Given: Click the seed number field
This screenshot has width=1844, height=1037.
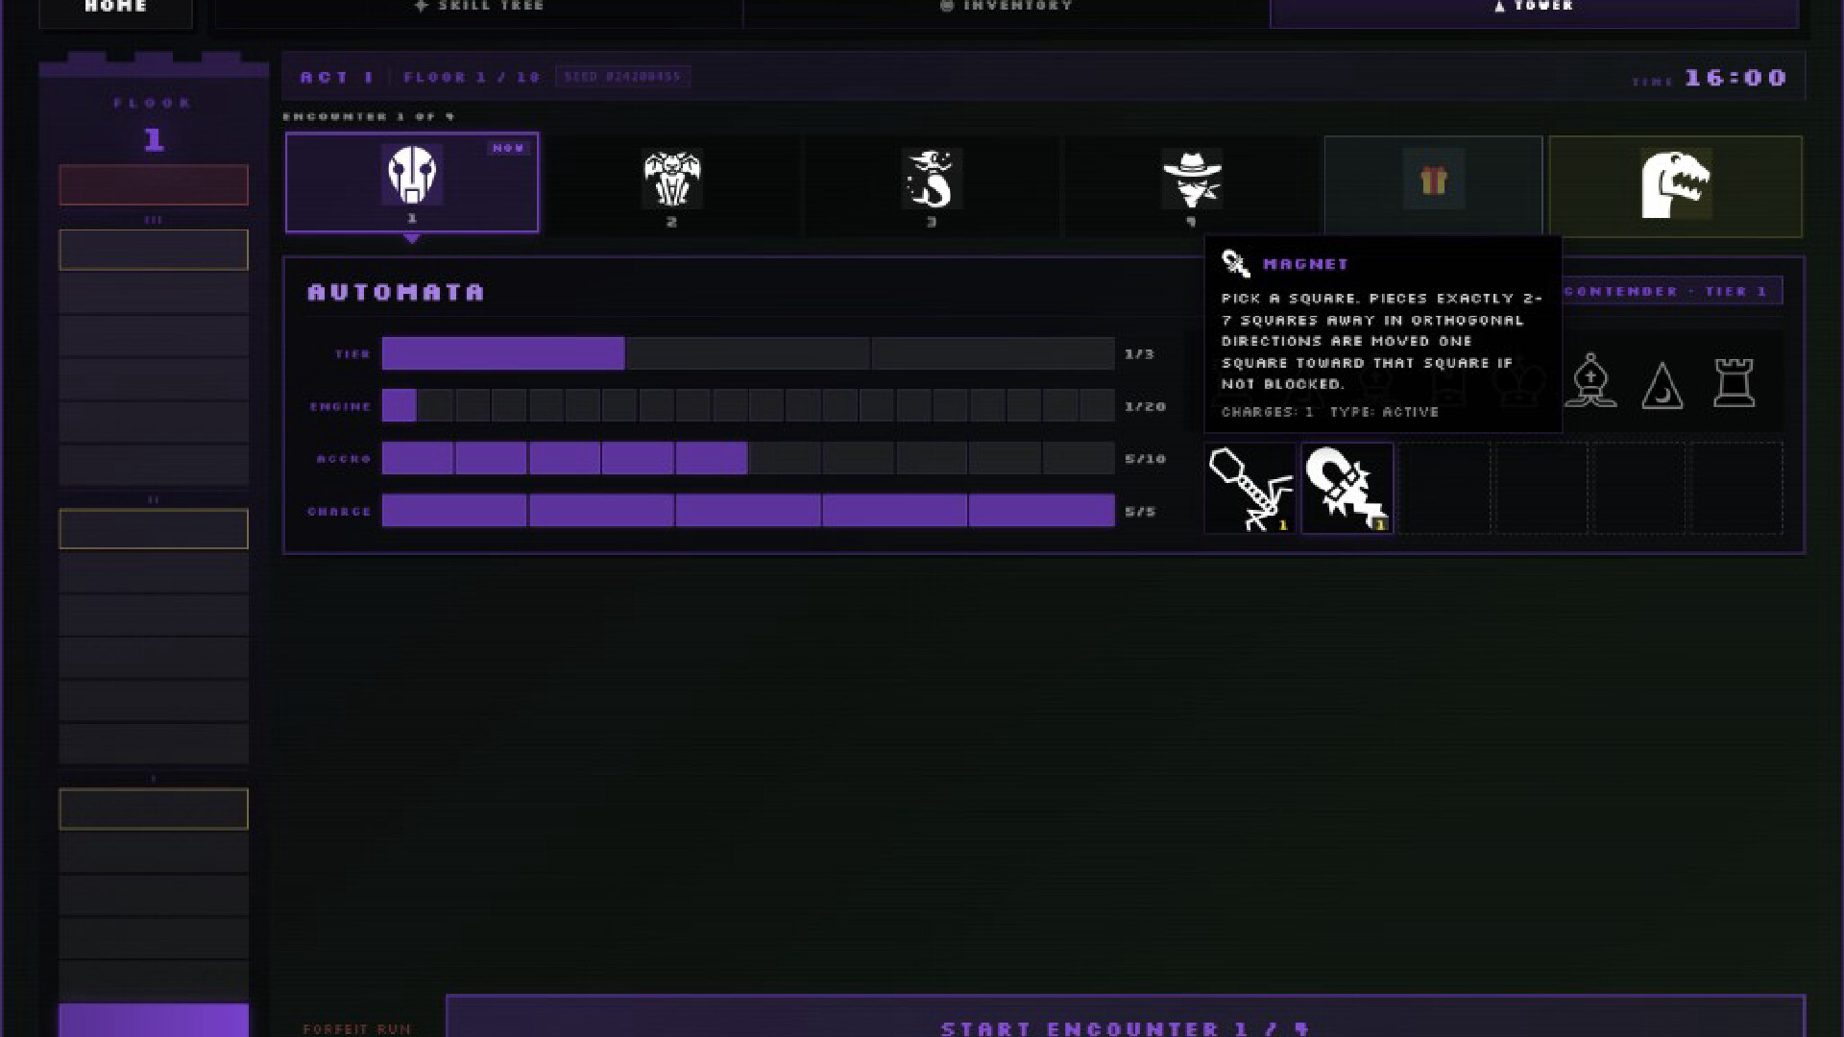Looking at the screenshot, I should coord(622,77).
